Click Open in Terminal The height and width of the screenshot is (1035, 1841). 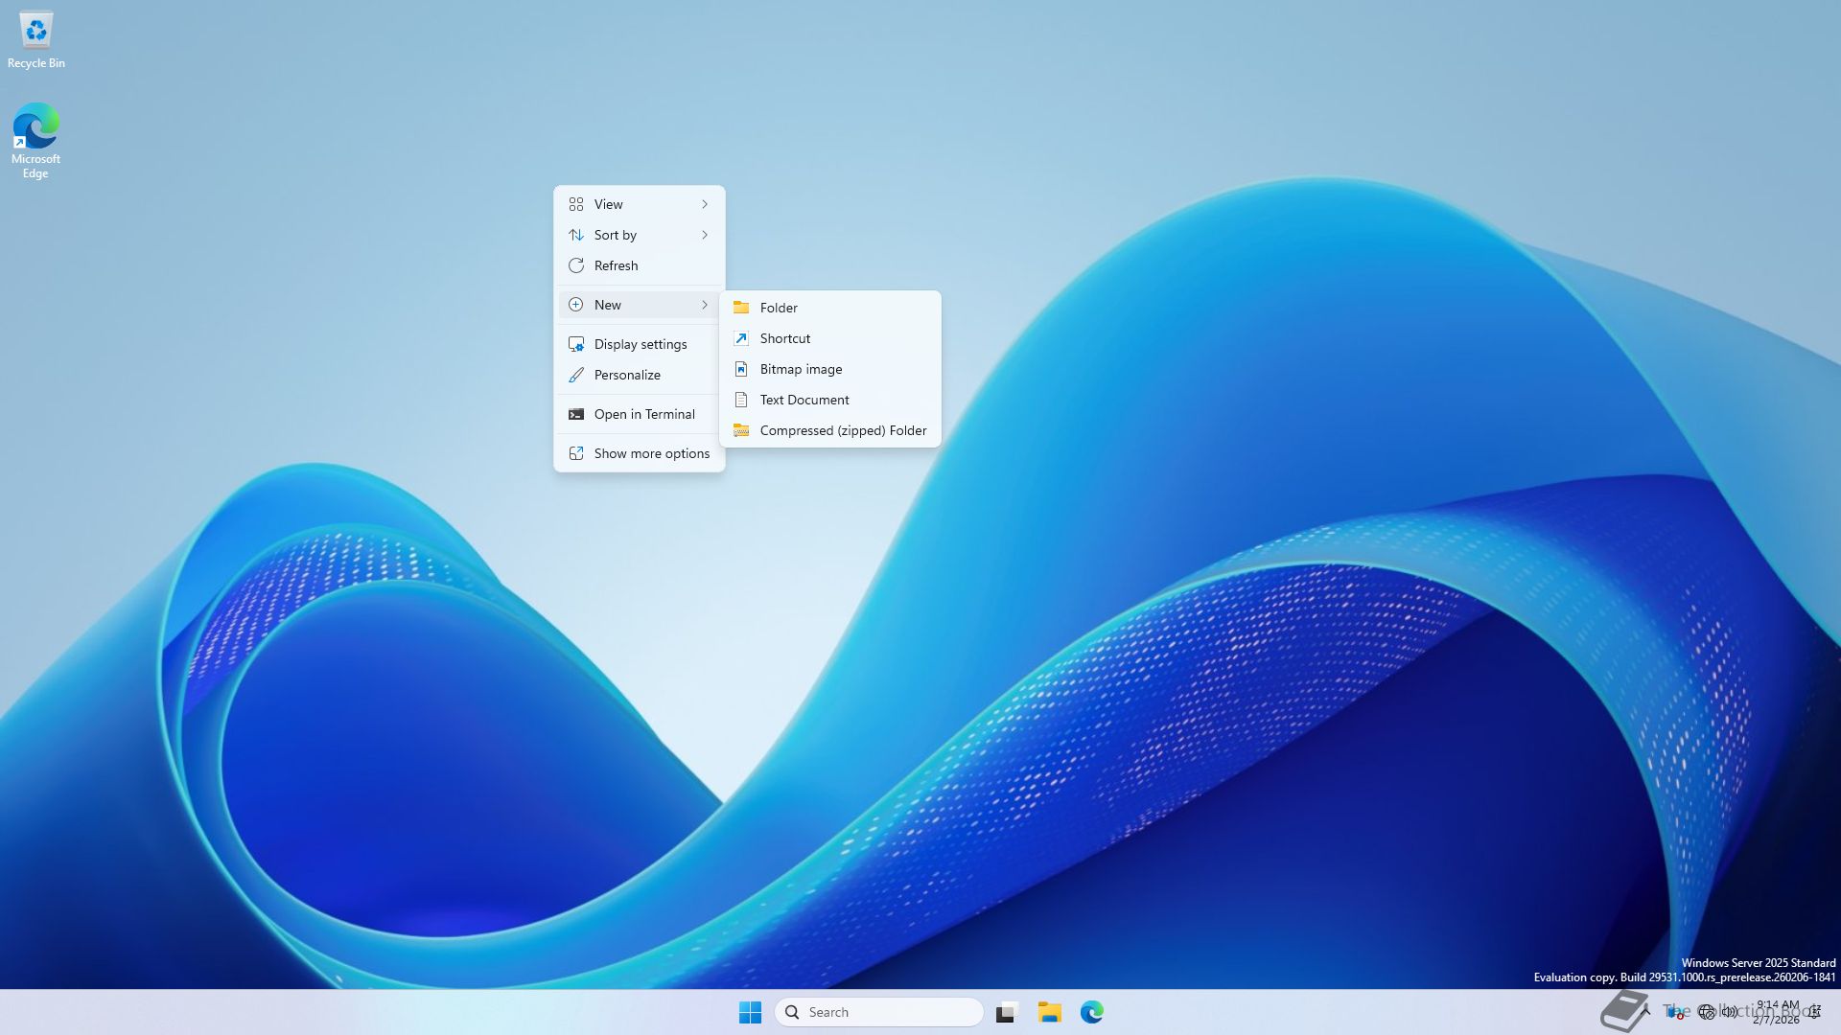click(643, 414)
